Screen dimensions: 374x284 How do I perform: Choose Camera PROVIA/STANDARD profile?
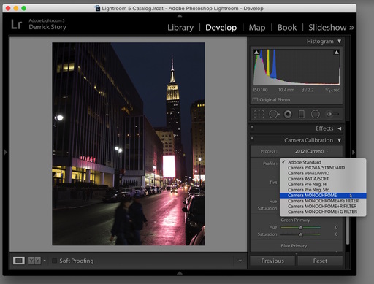click(323, 168)
